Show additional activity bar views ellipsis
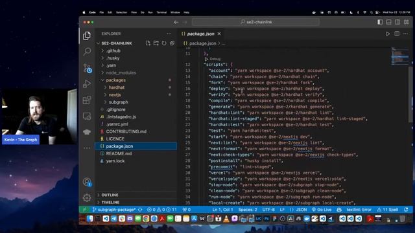This screenshot has height=233, width=415. 87,148
